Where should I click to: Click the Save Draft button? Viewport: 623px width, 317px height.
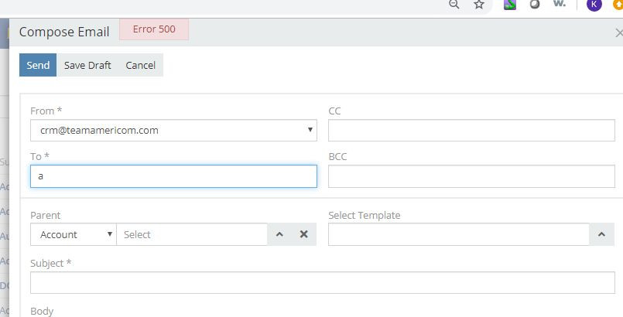87,65
